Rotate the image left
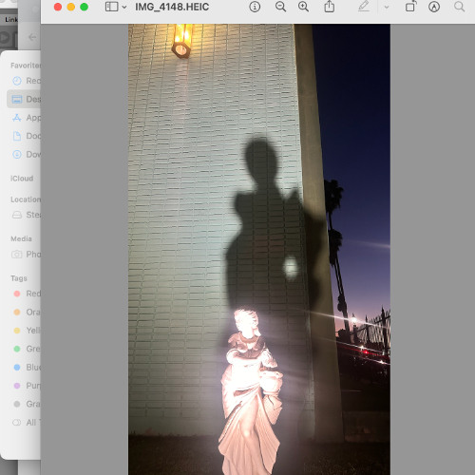475x475 pixels. pos(410,7)
